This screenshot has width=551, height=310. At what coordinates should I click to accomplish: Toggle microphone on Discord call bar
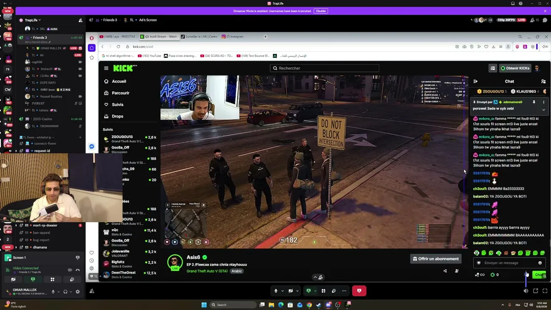point(276,291)
